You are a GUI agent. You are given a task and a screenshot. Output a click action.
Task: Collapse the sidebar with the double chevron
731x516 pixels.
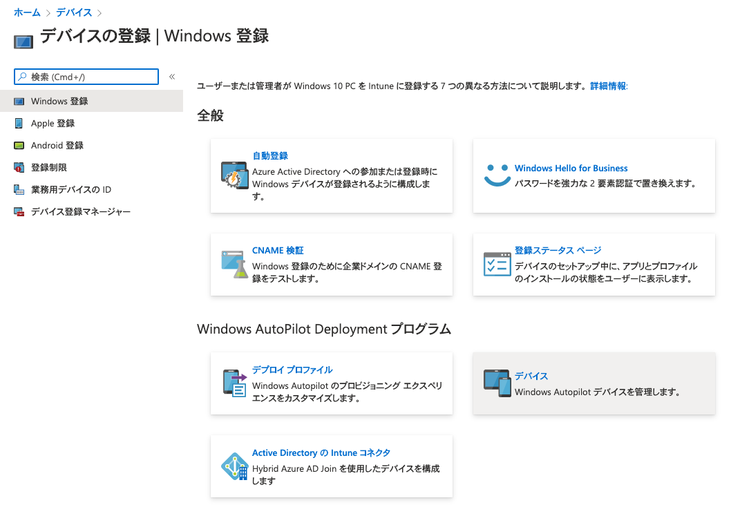(x=171, y=77)
